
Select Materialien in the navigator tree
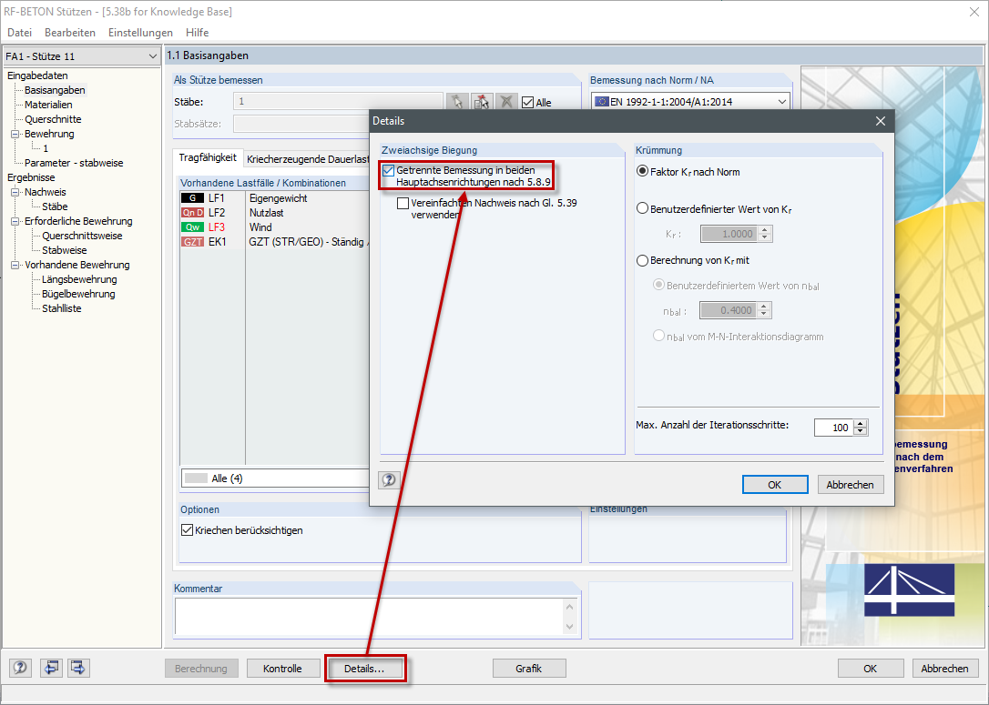[x=48, y=106]
